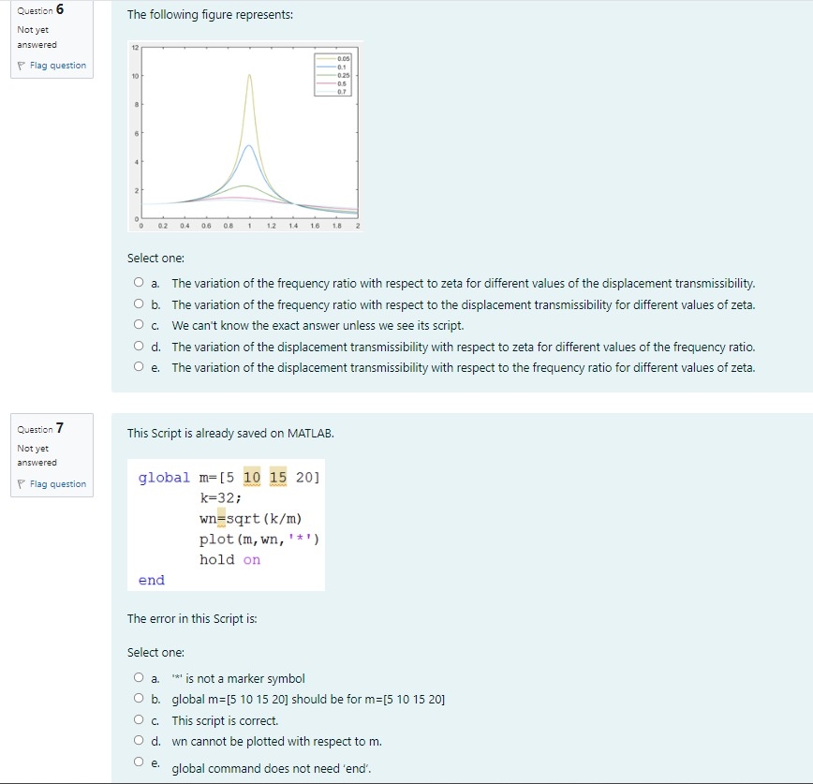Screen dimensions: 813x784
Task: Click the 'k=32;' code line
Action: pyautogui.click(x=221, y=497)
